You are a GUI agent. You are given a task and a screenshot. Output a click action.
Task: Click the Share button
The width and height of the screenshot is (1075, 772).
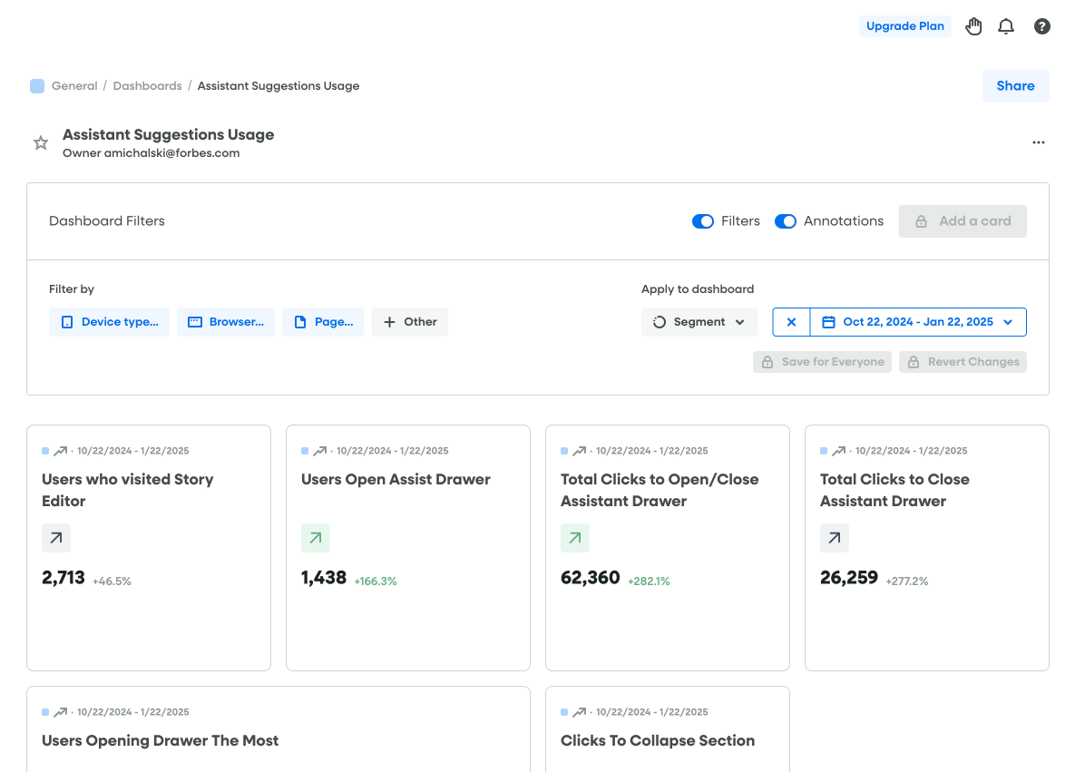[1015, 86]
